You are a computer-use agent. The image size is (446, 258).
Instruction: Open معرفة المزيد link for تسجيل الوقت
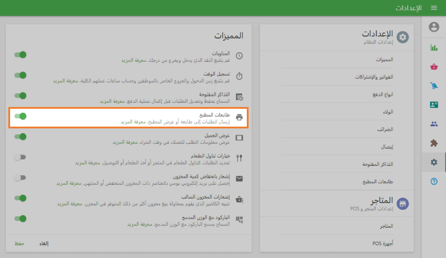pos(65,81)
